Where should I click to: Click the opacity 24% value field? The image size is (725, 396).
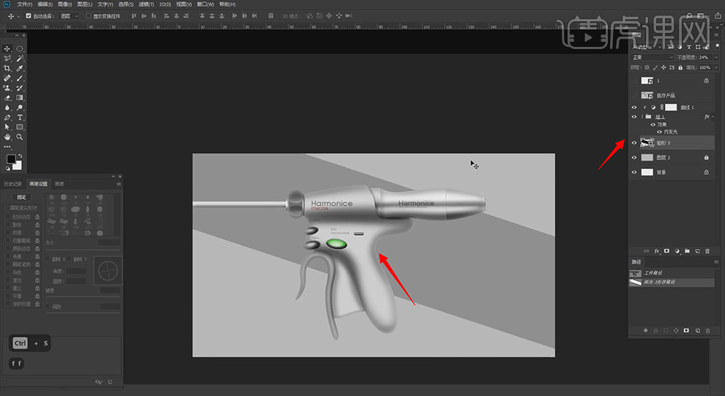(704, 57)
